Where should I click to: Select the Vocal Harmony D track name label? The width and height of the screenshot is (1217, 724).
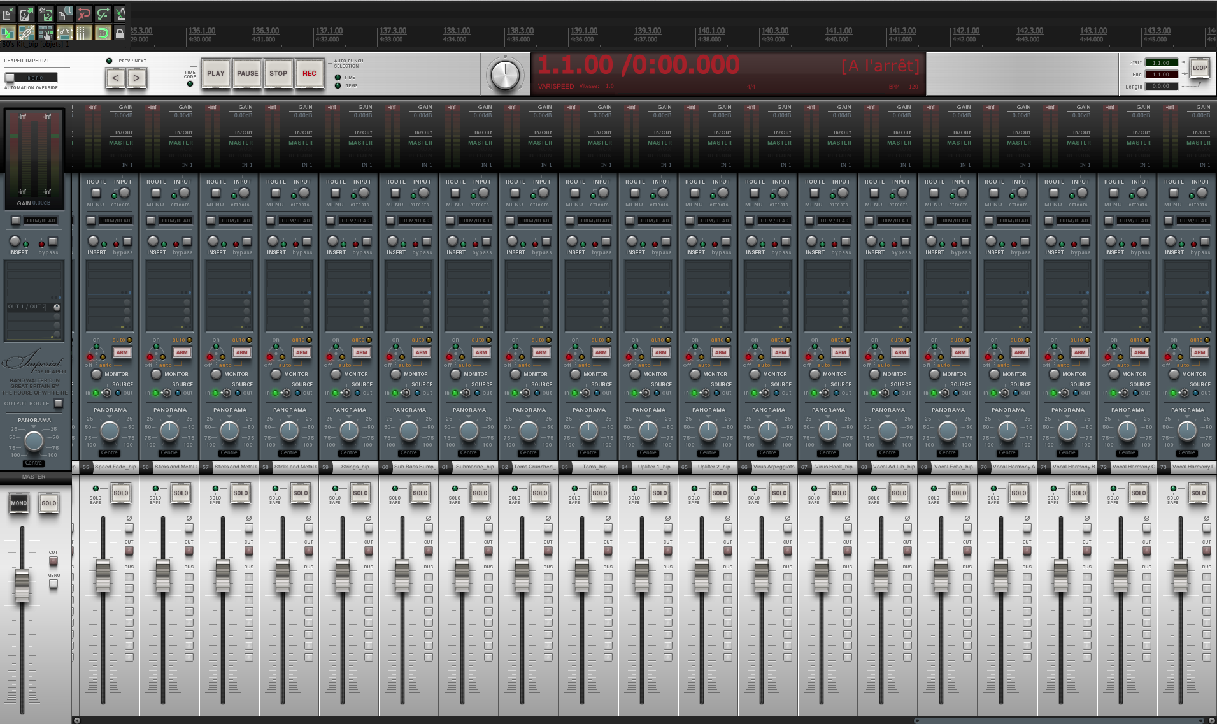pyautogui.click(x=1193, y=467)
